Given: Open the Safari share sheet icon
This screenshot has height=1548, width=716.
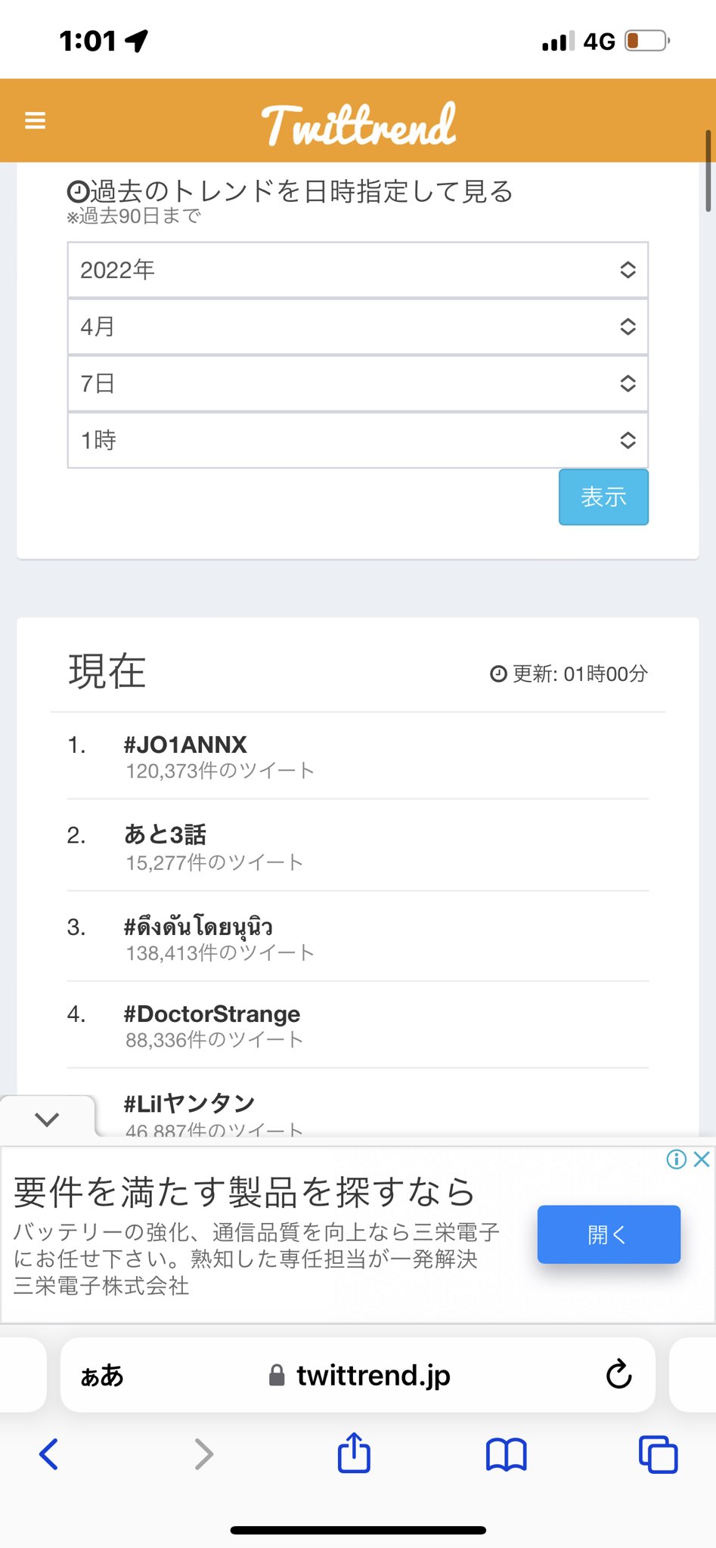Looking at the screenshot, I should click(354, 1453).
